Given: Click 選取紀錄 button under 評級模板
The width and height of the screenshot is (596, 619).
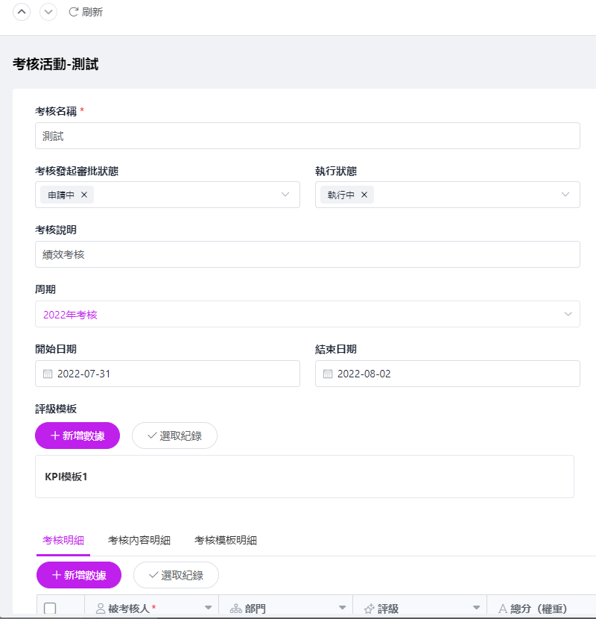Looking at the screenshot, I should pos(174,436).
